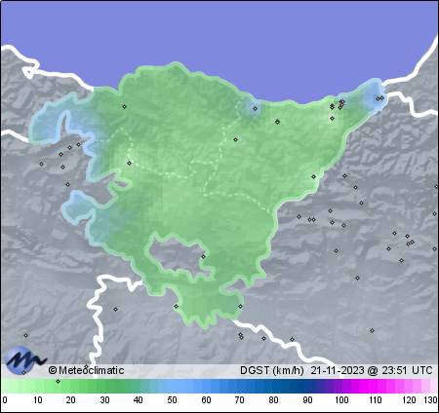Image resolution: width=439 pixels, height=413 pixels.
Task: Select lone station marker above the logo
Action: point(25,335)
